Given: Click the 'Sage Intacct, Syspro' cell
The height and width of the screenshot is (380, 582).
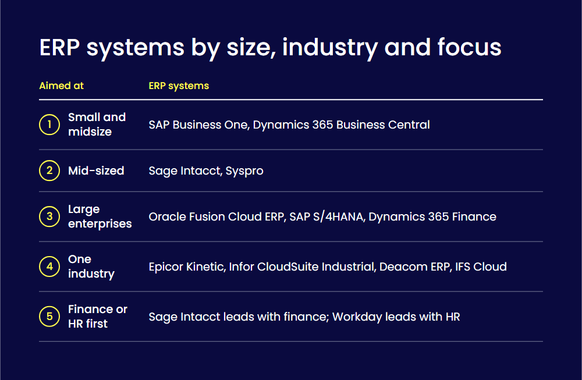Looking at the screenshot, I should (206, 171).
